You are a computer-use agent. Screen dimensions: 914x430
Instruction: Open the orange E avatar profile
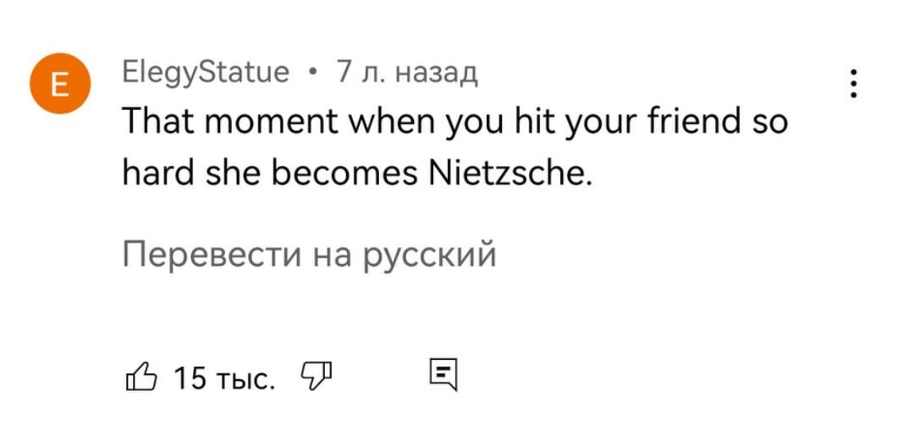click(60, 83)
